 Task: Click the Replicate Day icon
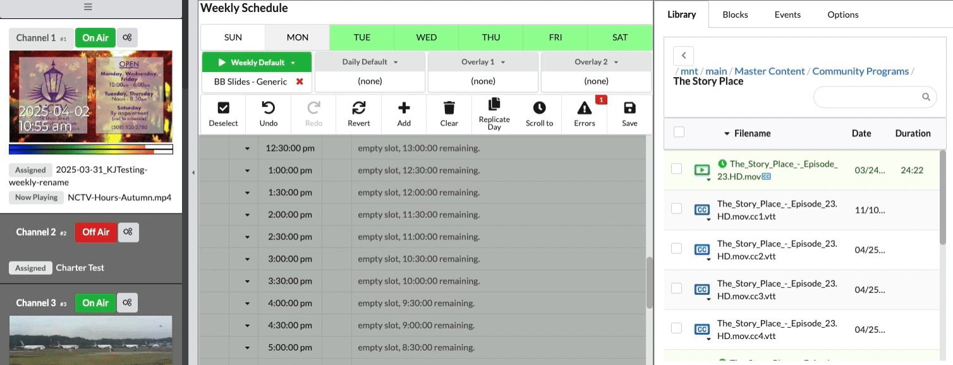click(494, 104)
